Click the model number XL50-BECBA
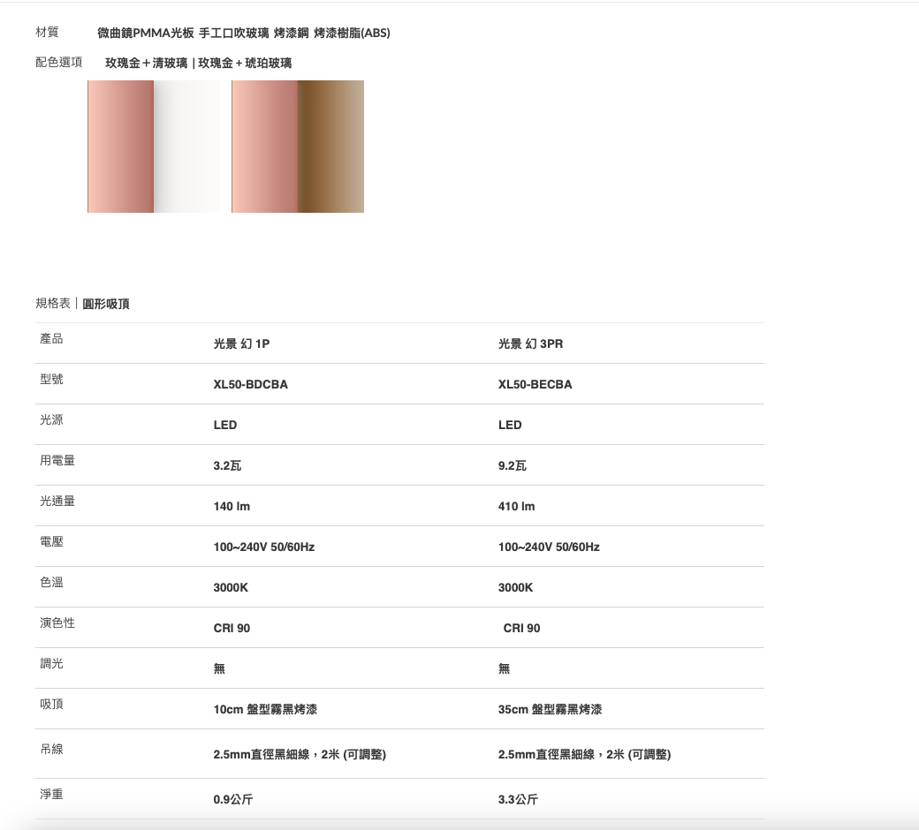 pyautogui.click(x=535, y=385)
